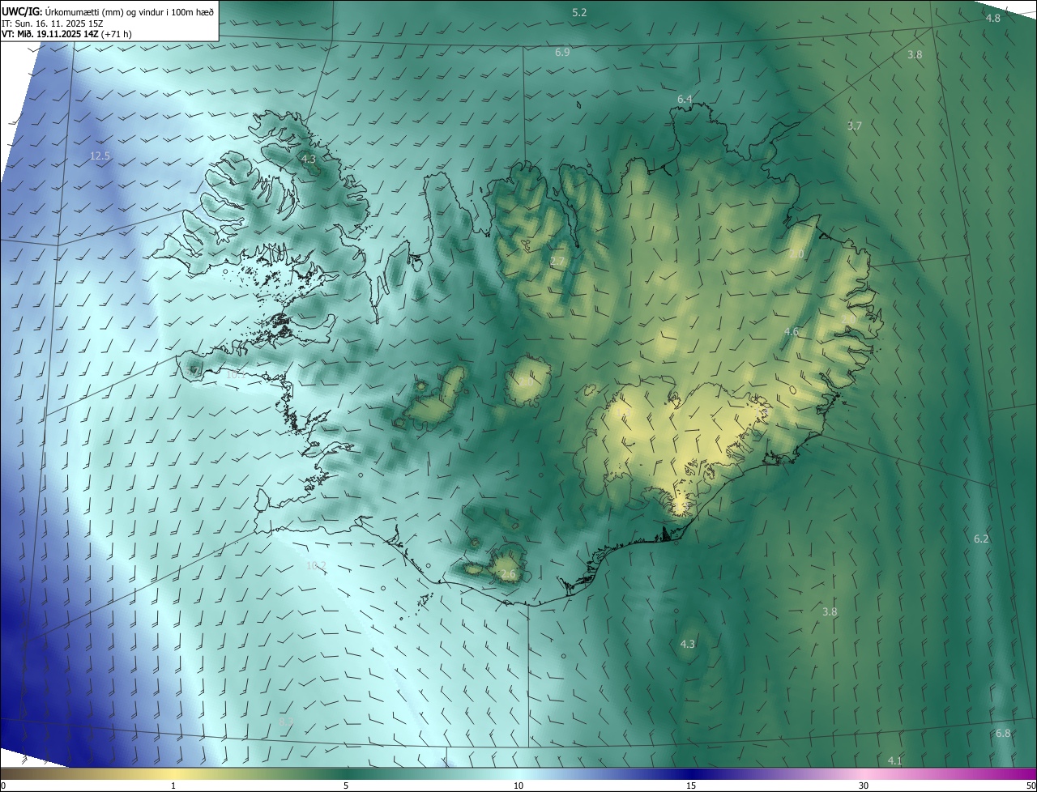
Task: Select the 5 tick on the color scale
Action: tap(346, 786)
